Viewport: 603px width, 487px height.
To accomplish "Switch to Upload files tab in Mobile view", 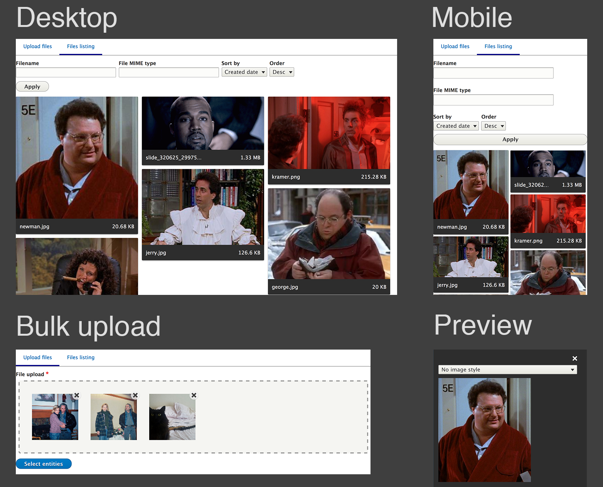I will coord(455,47).
